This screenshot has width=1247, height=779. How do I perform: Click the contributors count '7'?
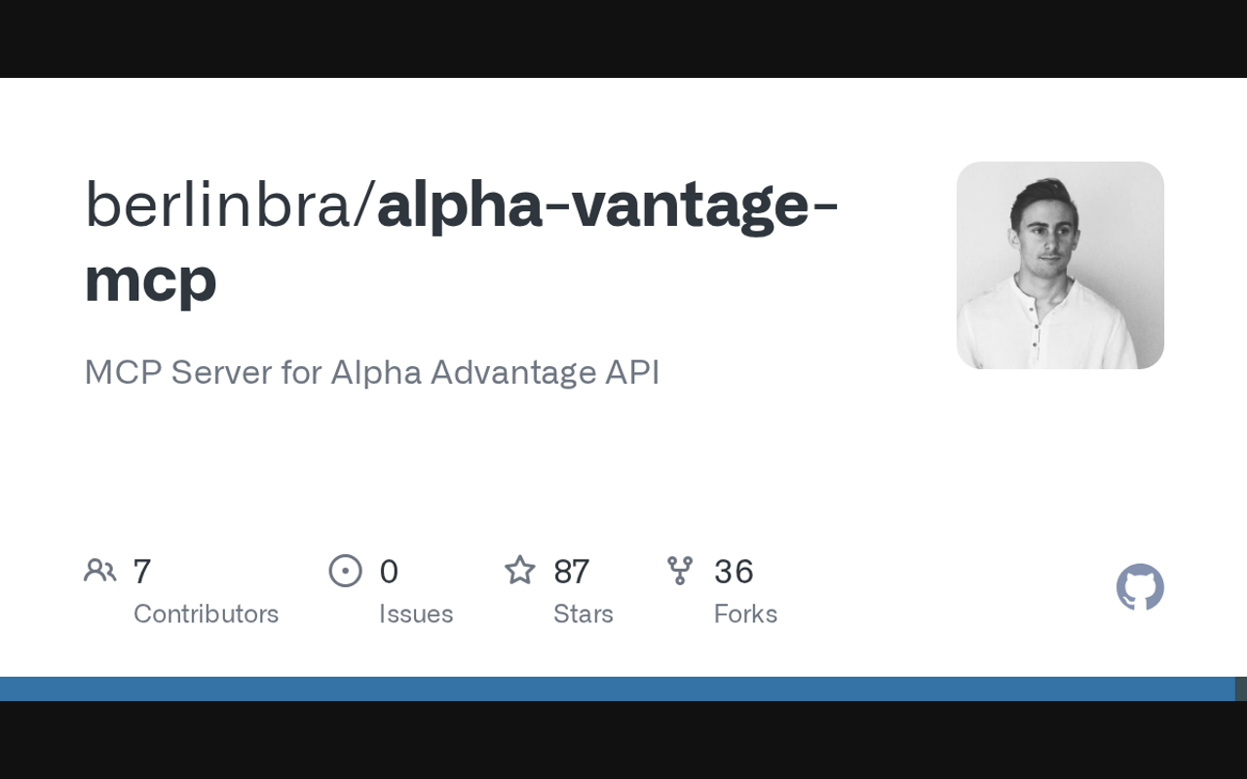(142, 572)
